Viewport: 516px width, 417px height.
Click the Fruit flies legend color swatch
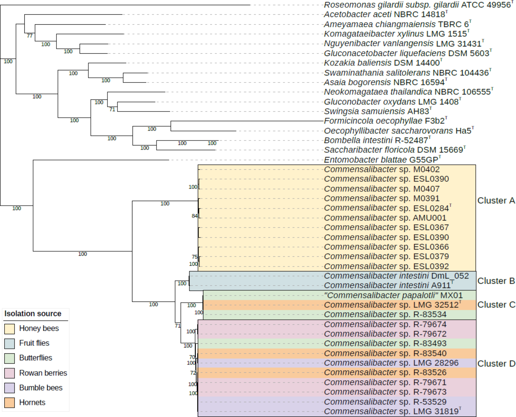10,343
